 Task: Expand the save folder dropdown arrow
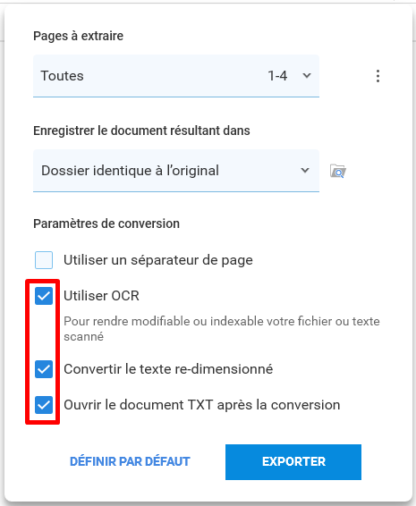305,171
